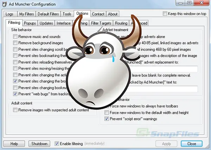Open the Updates sub-tab

tap(46, 23)
